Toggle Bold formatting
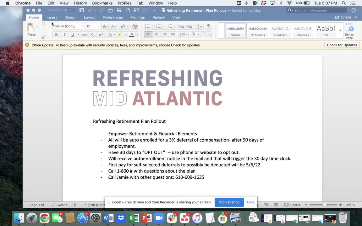This screenshot has width=362, height=226. click(56, 35)
